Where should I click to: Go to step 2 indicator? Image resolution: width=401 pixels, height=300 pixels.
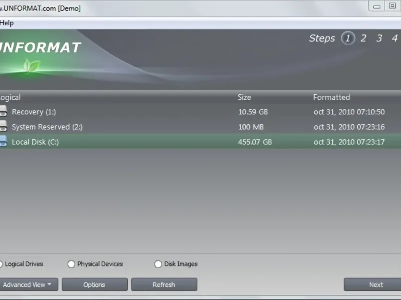(x=363, y=38)
